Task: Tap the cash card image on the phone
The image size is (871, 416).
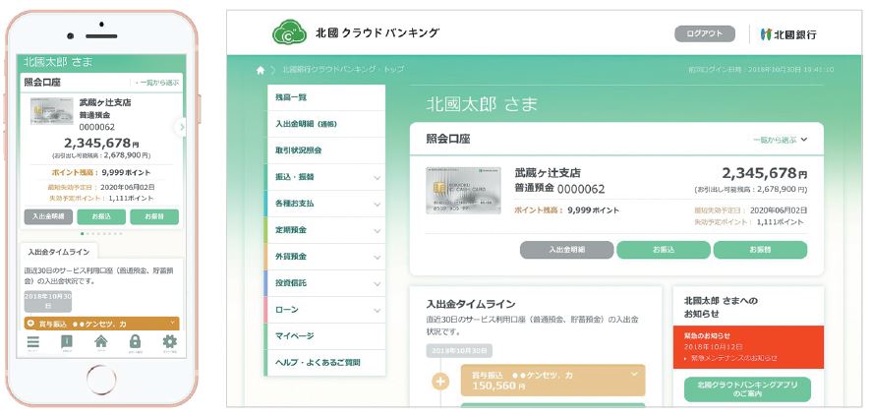Action: 52,111
